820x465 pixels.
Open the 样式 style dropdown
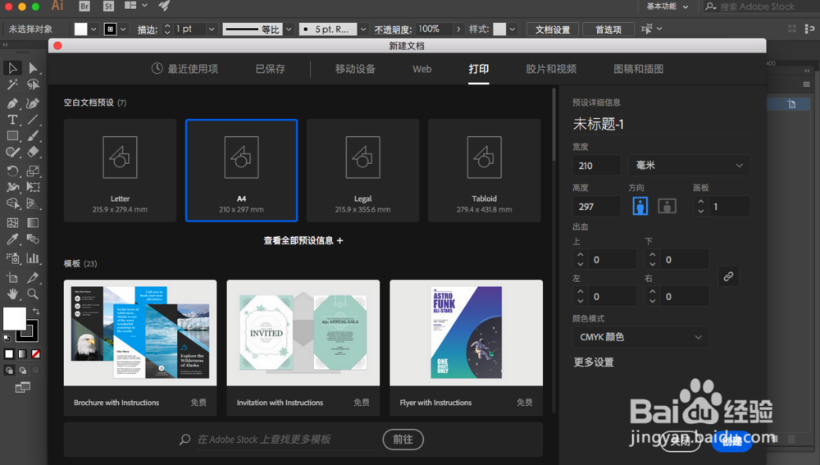pos(512,30)
